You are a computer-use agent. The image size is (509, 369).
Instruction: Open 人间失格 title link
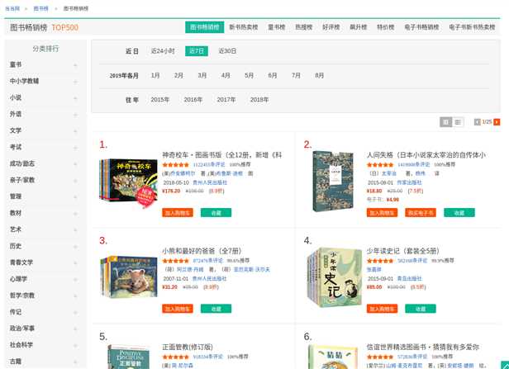(426, 155)
